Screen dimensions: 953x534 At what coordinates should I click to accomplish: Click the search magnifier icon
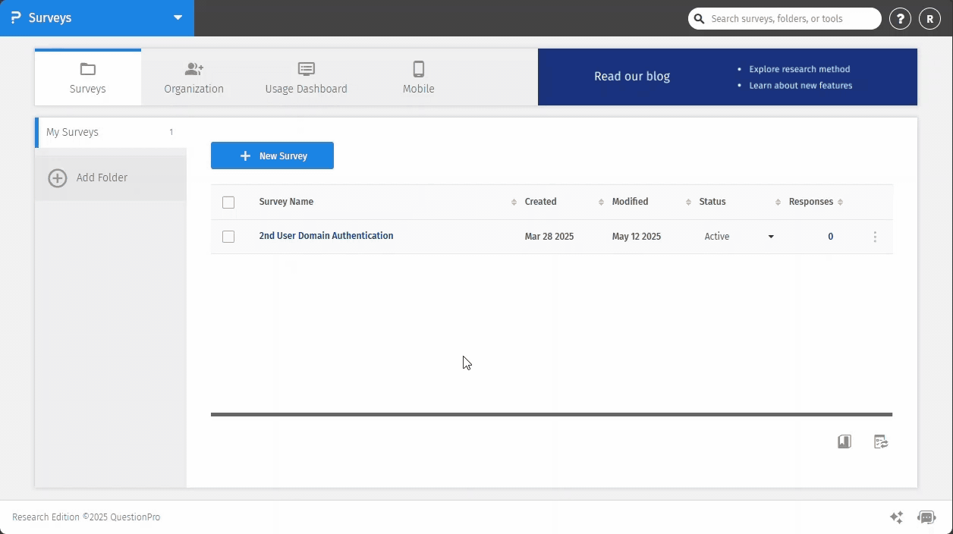click(x=700, y=19)
